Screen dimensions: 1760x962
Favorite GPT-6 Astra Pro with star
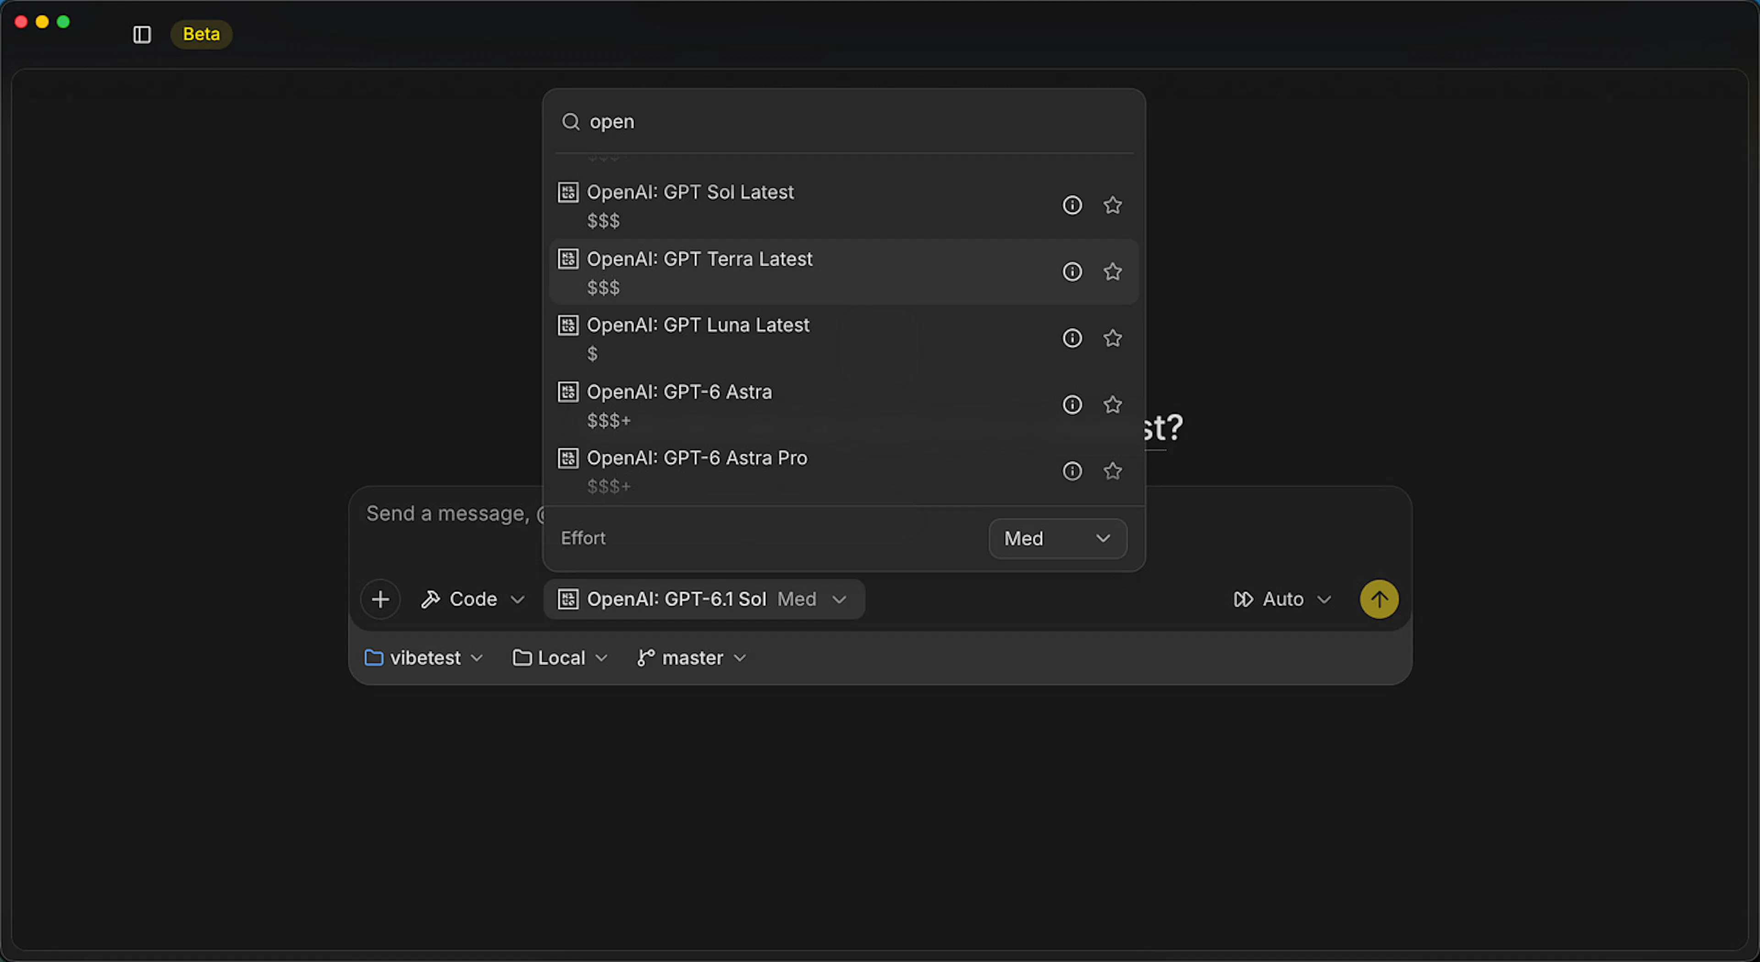coord(1112,471)
